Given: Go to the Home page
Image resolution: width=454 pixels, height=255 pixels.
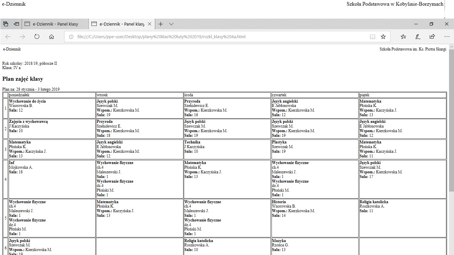Looking at the screenshot, I should (52, 37).
